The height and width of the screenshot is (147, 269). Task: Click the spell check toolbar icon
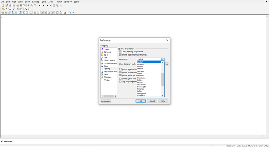[x=24, y=6]
